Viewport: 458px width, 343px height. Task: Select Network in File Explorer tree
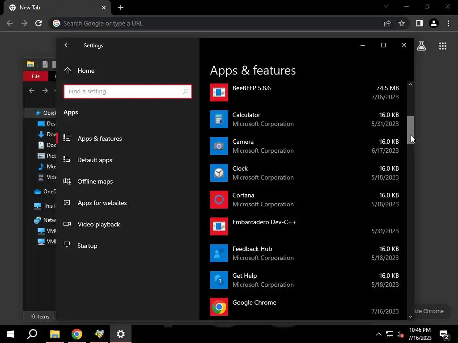coord(45,220)
